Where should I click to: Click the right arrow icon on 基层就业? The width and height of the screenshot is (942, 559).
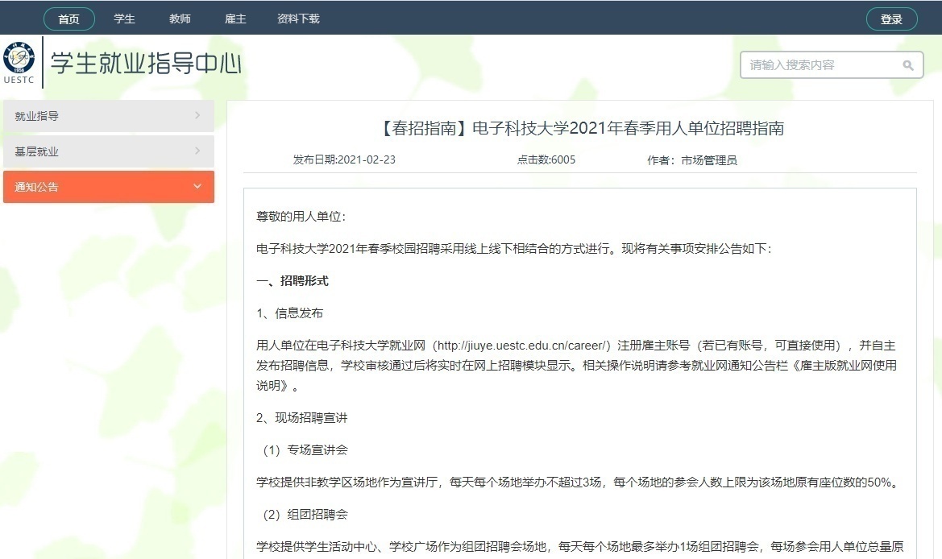pos(197,151)
